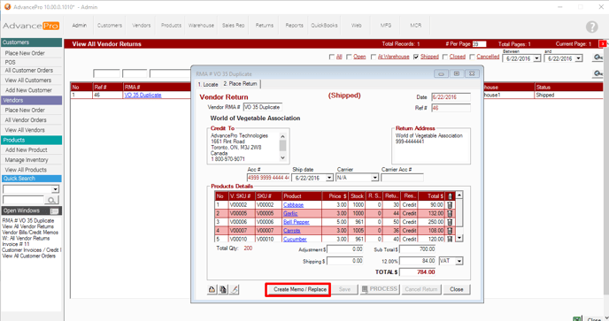Select the 2. Place Return tab
This screenshot has height=321, width=609.
click(240, 84)
